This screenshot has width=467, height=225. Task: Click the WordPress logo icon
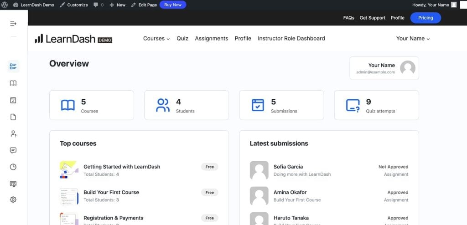click(x=5, y=5)
